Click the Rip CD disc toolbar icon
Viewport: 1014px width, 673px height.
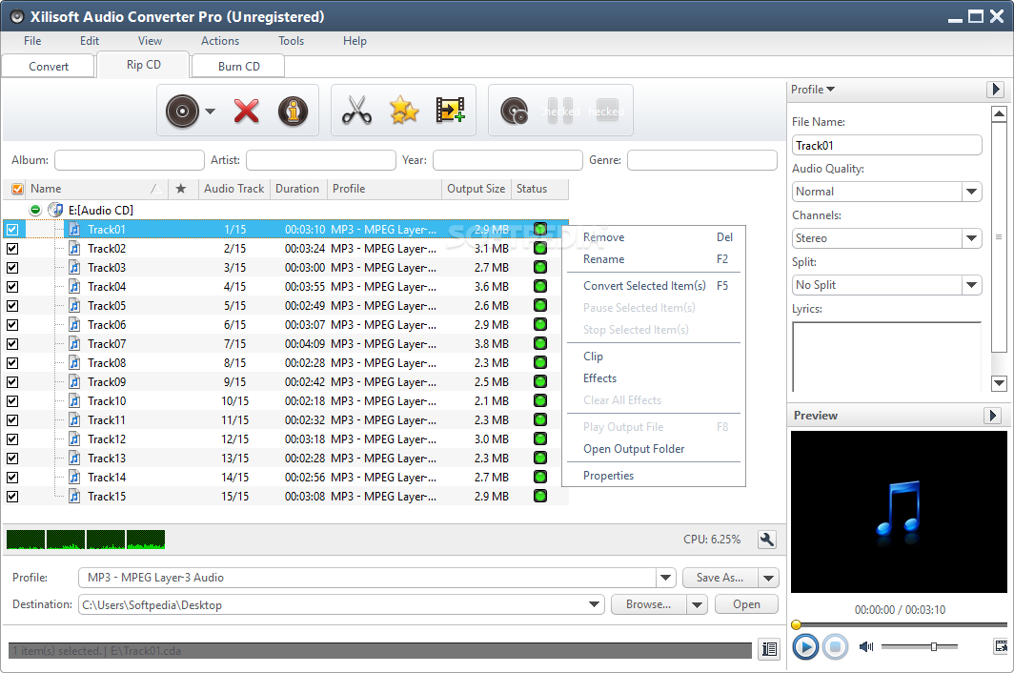point(182,111)
